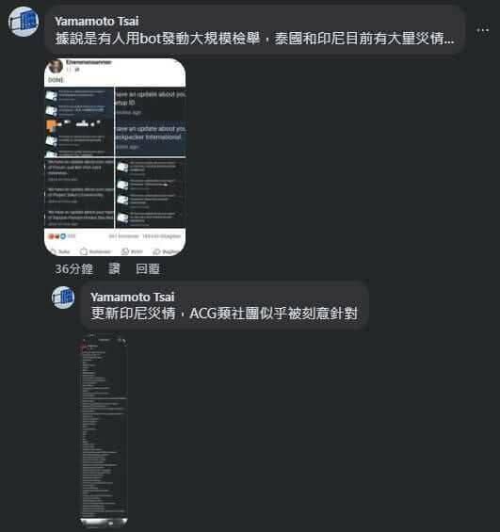Open the 36分鐘 timestamp link

coord(74,268)
